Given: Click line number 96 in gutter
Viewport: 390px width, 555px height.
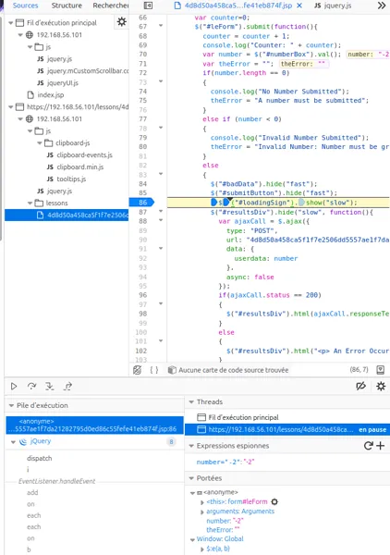Looking at the screenshot, I should (142, 295).
